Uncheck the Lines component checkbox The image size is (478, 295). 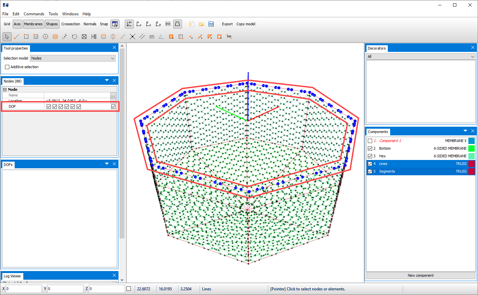pyautogui.click(x=370, y=164)
